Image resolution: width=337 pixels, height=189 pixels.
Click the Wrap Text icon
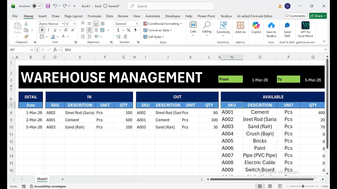(103, 24)
